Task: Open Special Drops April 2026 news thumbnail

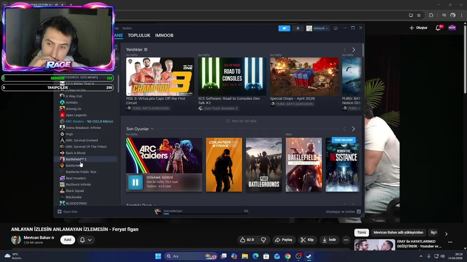Action: [304, 76]
